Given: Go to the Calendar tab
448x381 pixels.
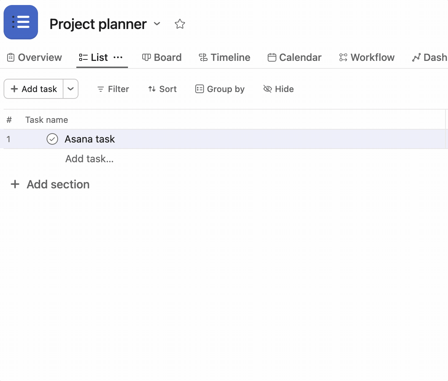Looking at the screenshot, I should click(295, 57).
